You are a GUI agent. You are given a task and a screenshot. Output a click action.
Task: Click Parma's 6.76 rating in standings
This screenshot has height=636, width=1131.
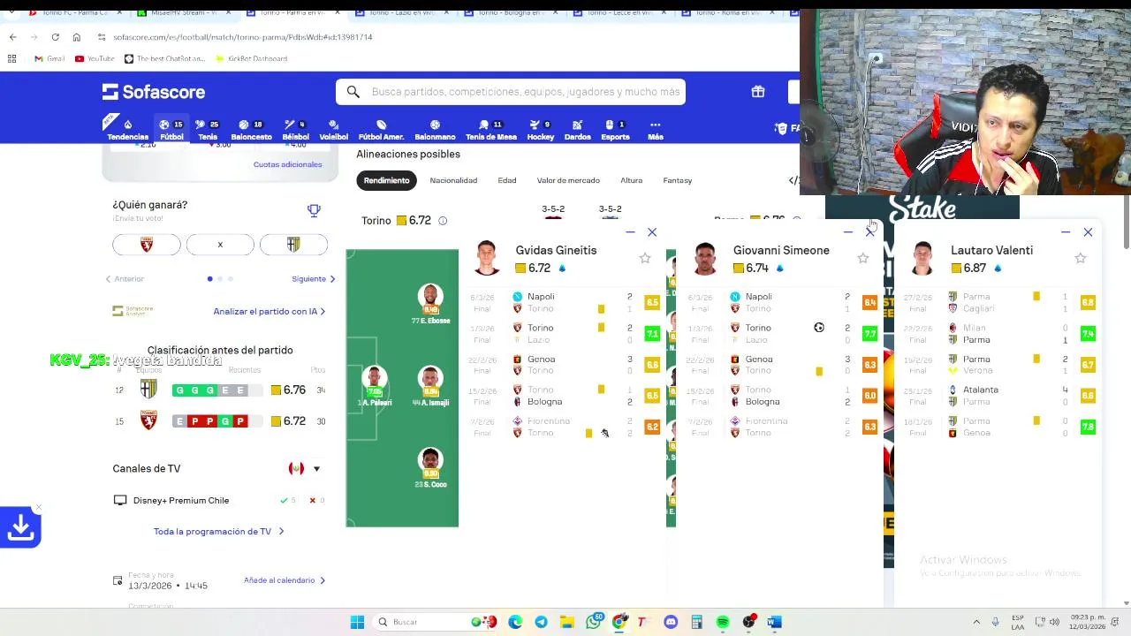click(288, 390)
